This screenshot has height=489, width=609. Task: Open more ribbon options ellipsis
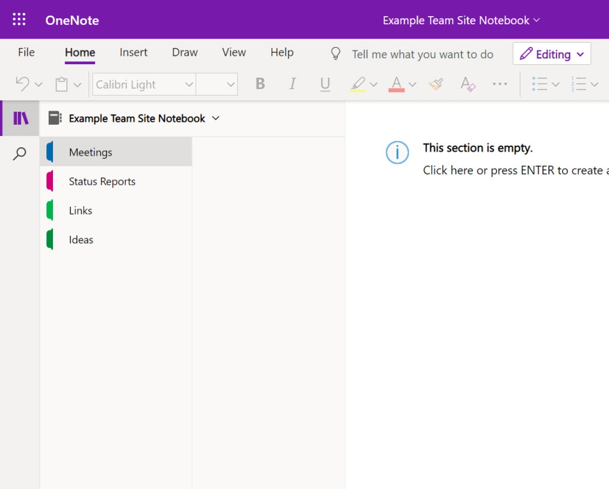click(500, 84)
